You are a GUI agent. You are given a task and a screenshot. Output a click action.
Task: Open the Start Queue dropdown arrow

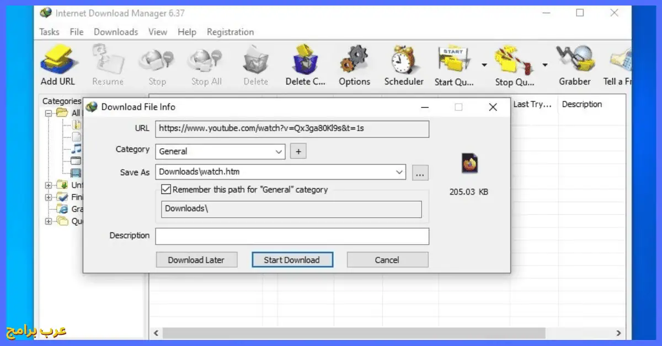pyautogui.click(x=484, y=65)
